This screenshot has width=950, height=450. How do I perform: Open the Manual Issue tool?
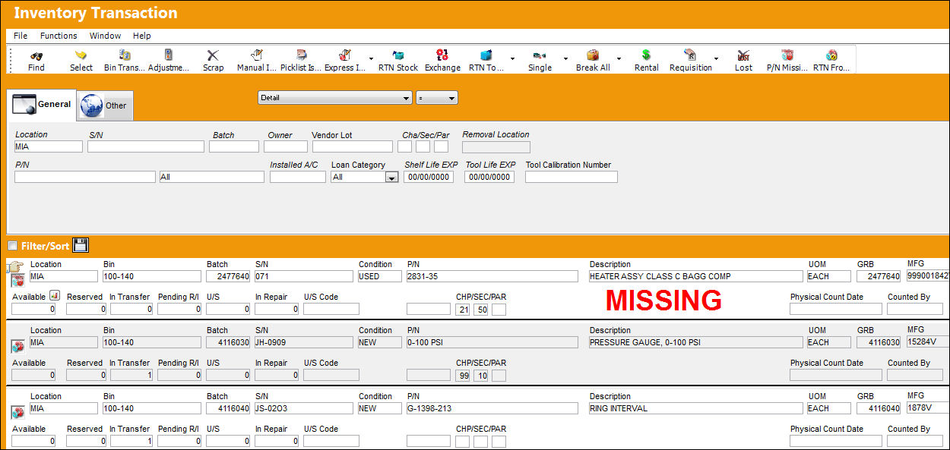pos(257,55)
